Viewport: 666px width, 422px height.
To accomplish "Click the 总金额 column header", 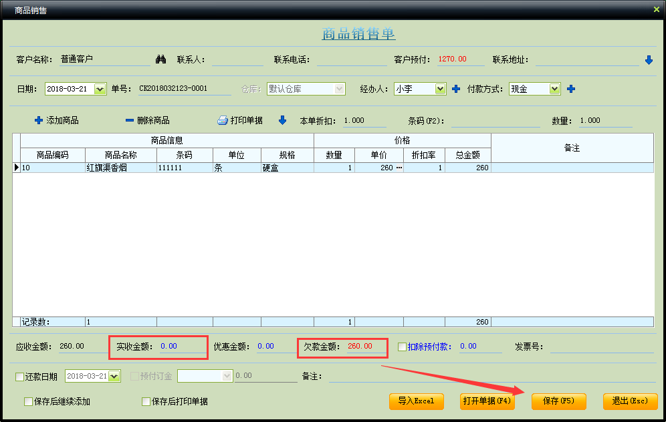I will pyautogui.click(x=467, y=155).
